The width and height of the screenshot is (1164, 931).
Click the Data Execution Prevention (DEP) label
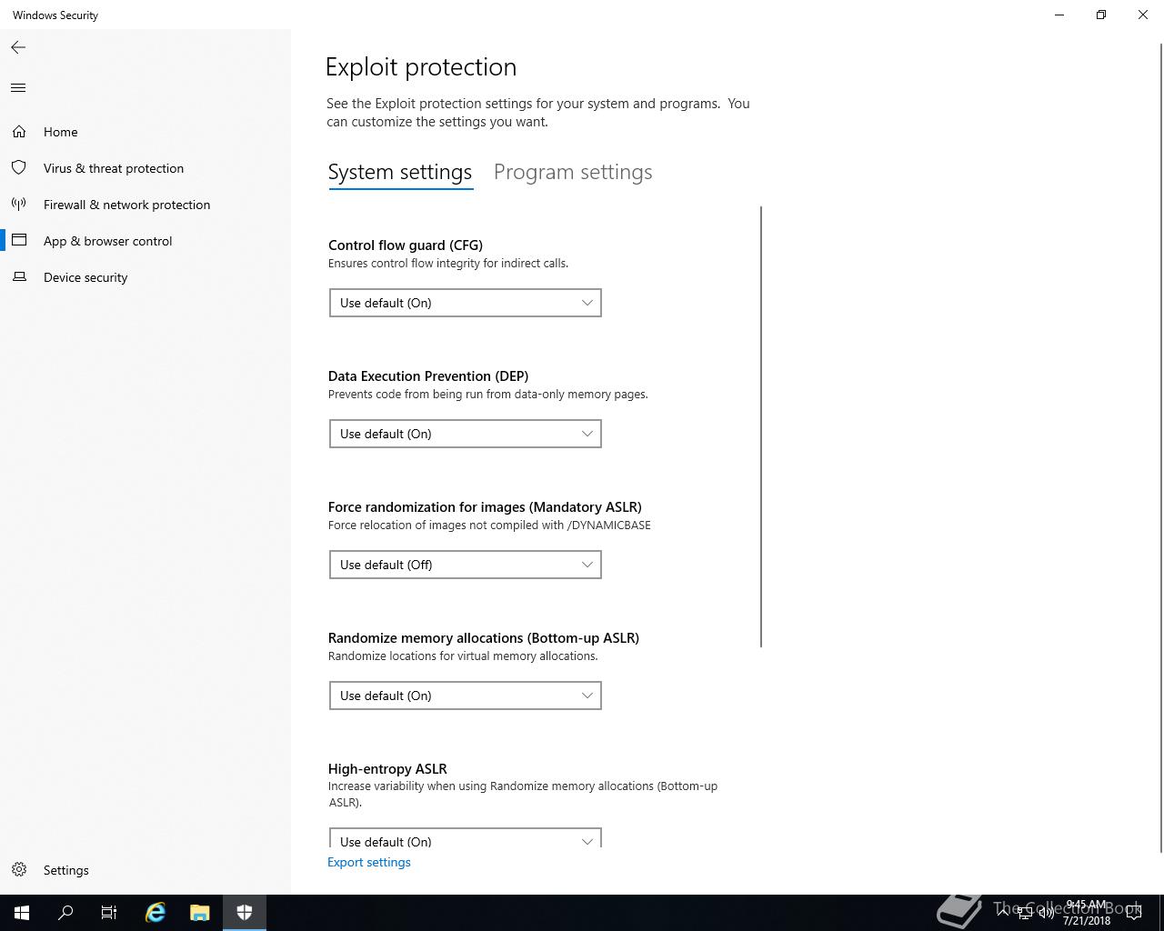428,375
